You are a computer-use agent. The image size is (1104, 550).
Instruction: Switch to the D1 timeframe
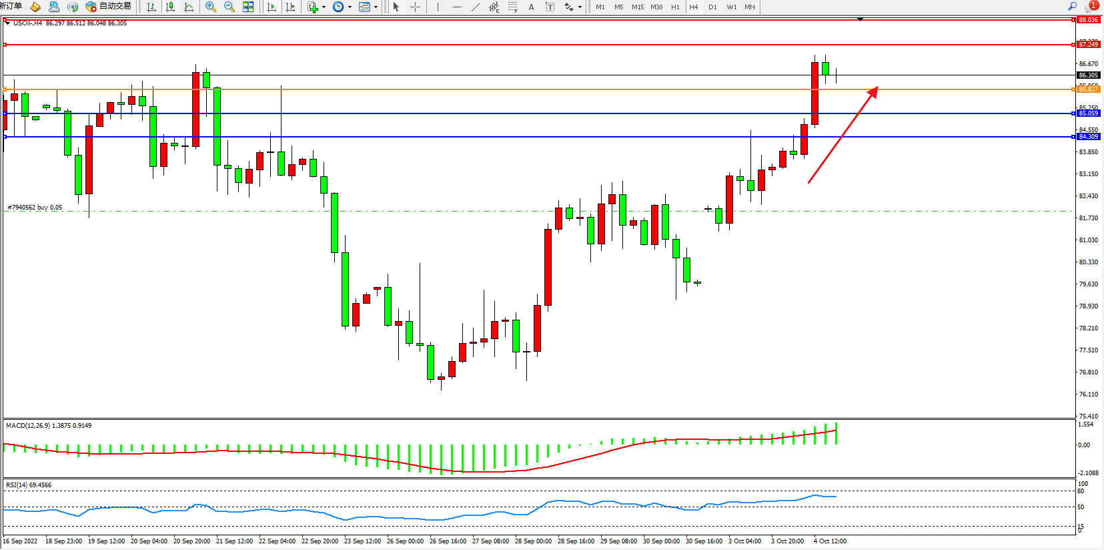click(712, 7)
